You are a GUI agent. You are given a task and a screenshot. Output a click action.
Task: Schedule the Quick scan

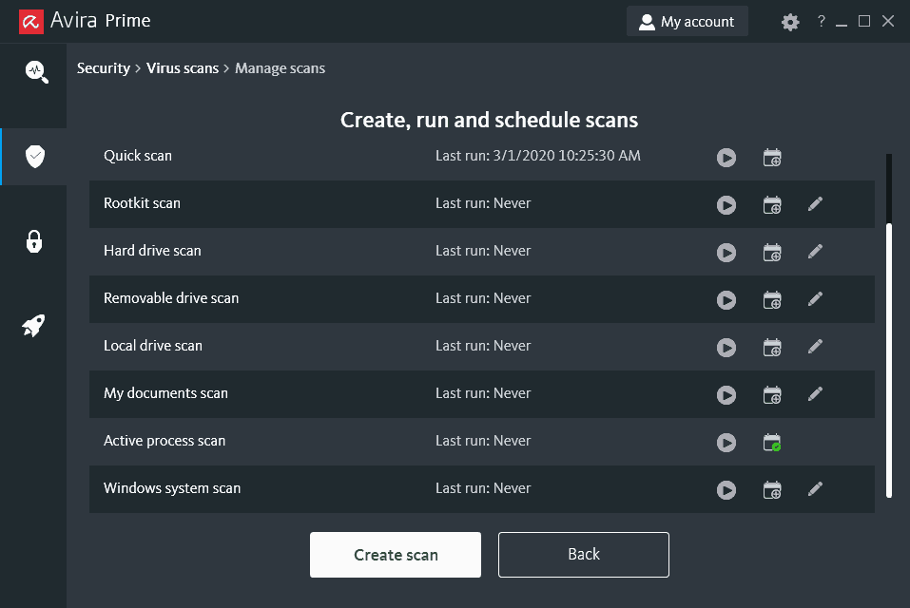pos(772,157)
